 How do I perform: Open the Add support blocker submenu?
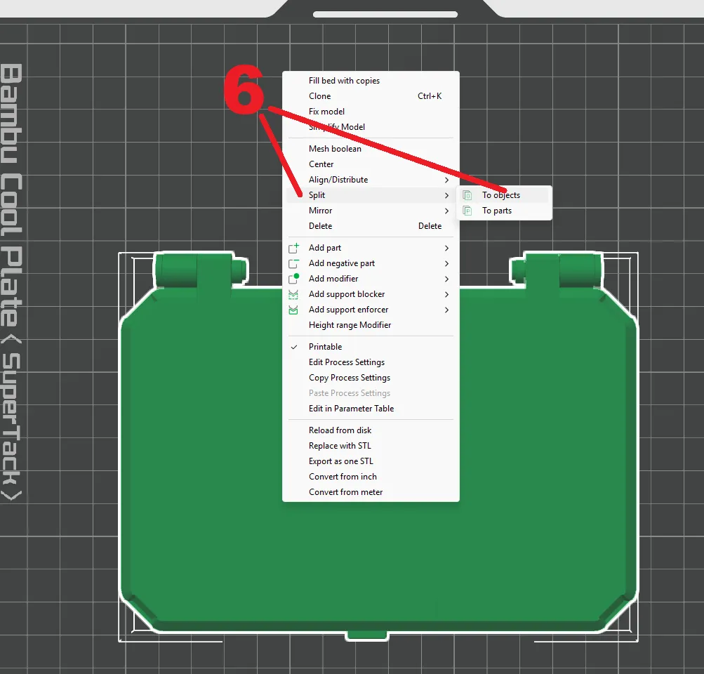tap(371, 294)
